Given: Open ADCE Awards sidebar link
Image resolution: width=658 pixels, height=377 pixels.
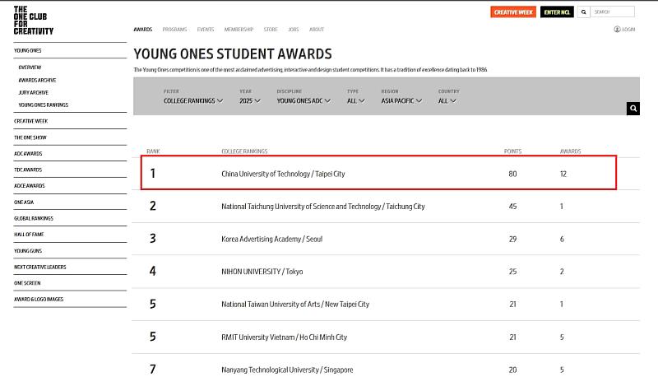Looking at the screenshot, I should 30,185.
